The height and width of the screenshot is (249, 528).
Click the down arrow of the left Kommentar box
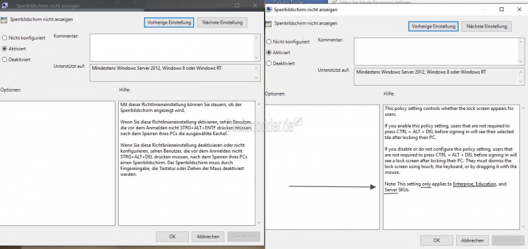(x=257, y=58)
